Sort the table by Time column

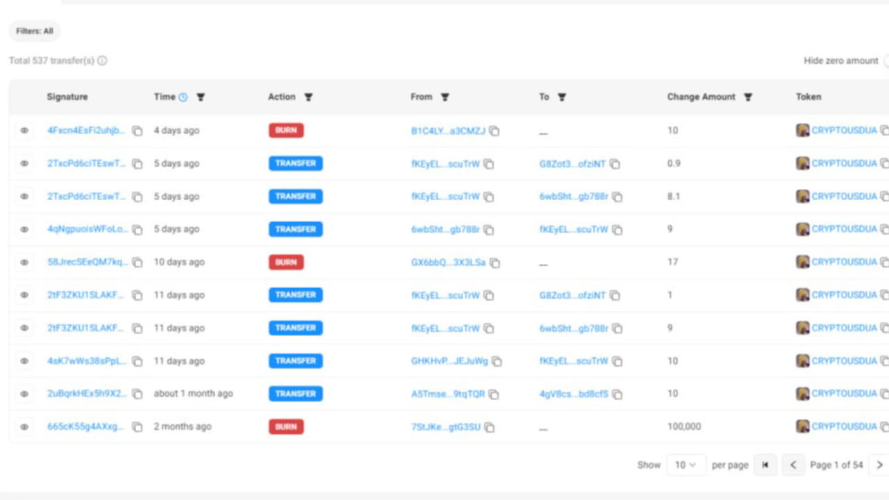(x=164, y=97)
